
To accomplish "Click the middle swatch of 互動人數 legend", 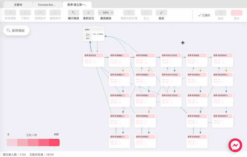I will tap(33, 142).
